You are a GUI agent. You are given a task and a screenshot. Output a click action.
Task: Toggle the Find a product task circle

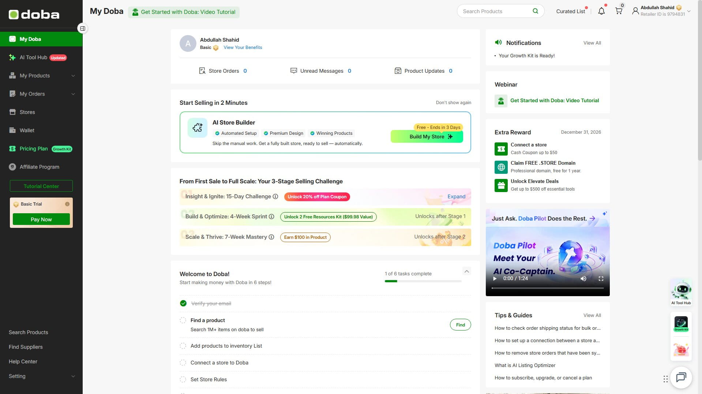(183, 320)
